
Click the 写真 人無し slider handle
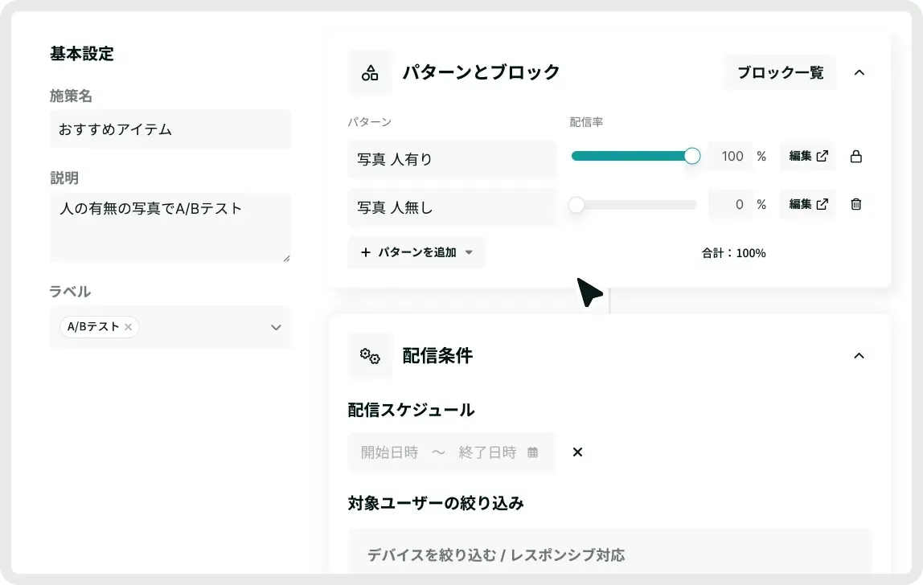tap(576, 205)
